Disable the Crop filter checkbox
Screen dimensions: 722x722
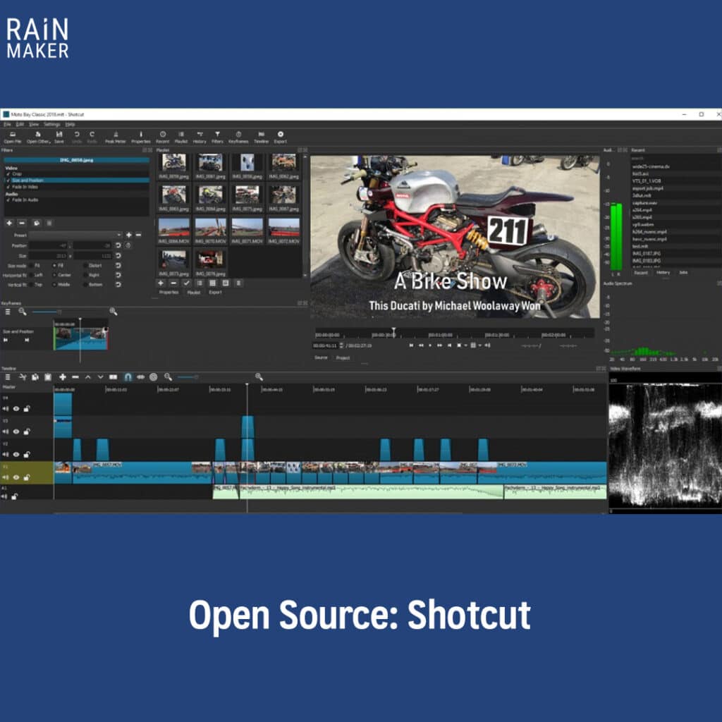tap(7, 174)
